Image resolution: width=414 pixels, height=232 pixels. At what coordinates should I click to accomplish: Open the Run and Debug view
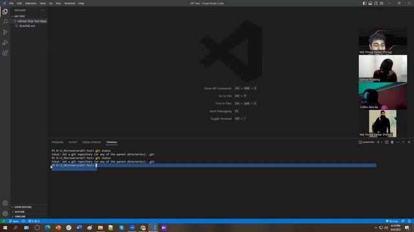(5, 43)
